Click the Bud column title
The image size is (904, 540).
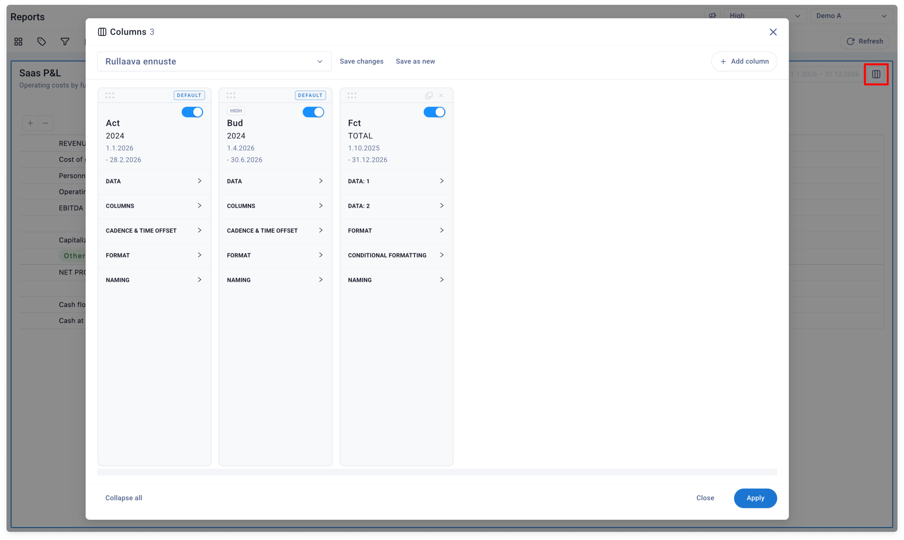click(235, 123)
